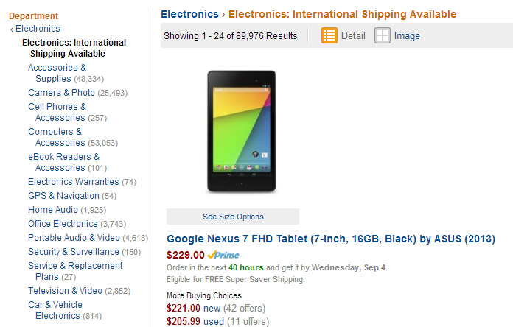Click the Prime logo badge
Screen dimensions: 513x327
point(223,255)
